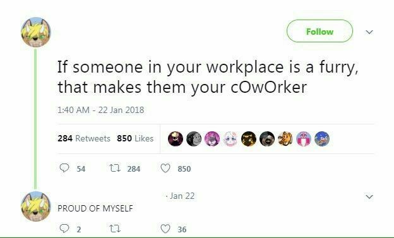Reply to the cOwOrker tweet
Viewport: 394px width, 238px height.
pos(64,168)
